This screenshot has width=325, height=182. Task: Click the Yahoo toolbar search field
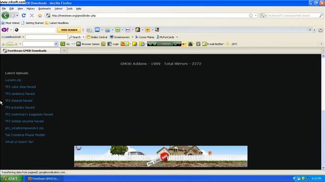[x=35, y=30]
